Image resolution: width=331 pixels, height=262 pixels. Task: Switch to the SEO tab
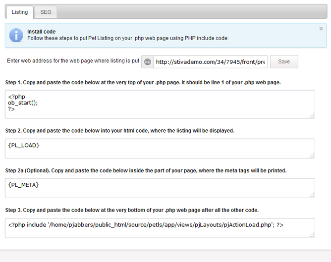click(x=46, y=12)
